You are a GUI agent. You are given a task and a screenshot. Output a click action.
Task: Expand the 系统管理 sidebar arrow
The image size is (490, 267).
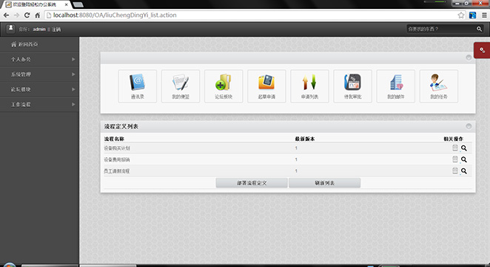click(73, 74)
